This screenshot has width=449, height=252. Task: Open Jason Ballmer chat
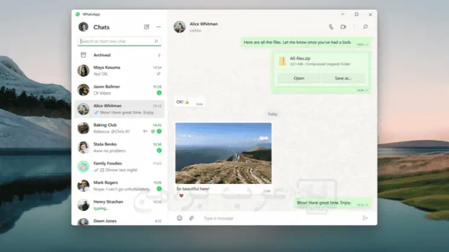[120, 90]
